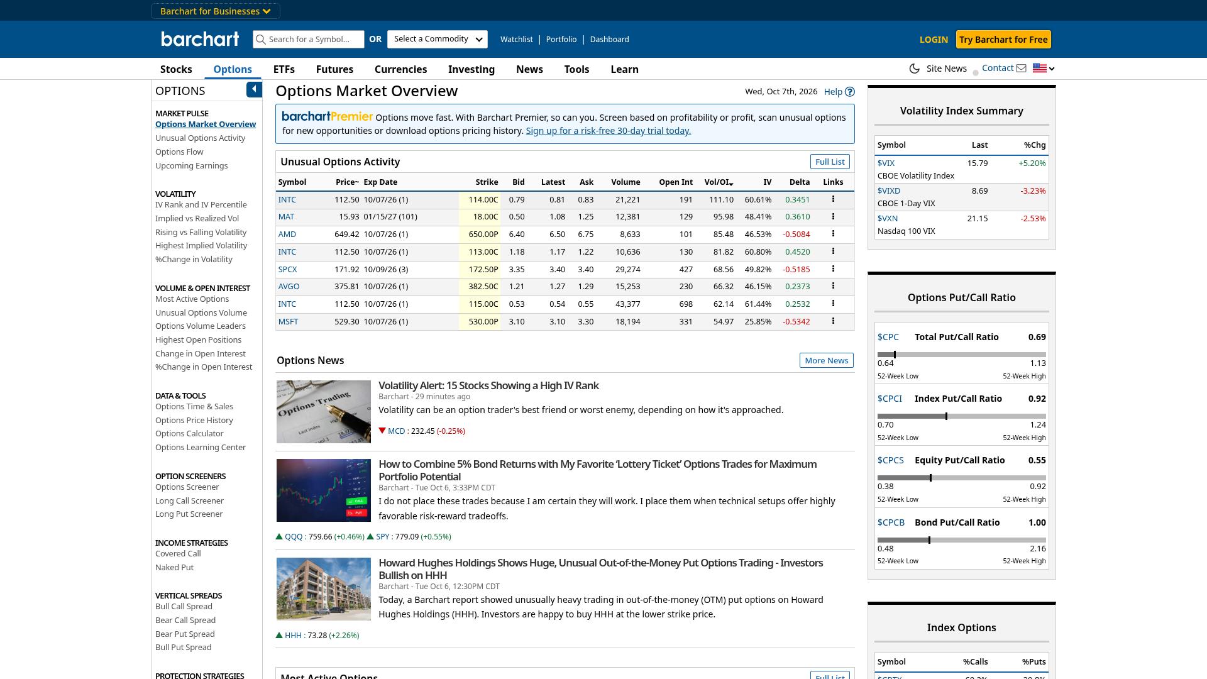The height and width of the screenshot is (679, 1207).
Task: Click the Contact envelope icon
Action: [1022, 68]
